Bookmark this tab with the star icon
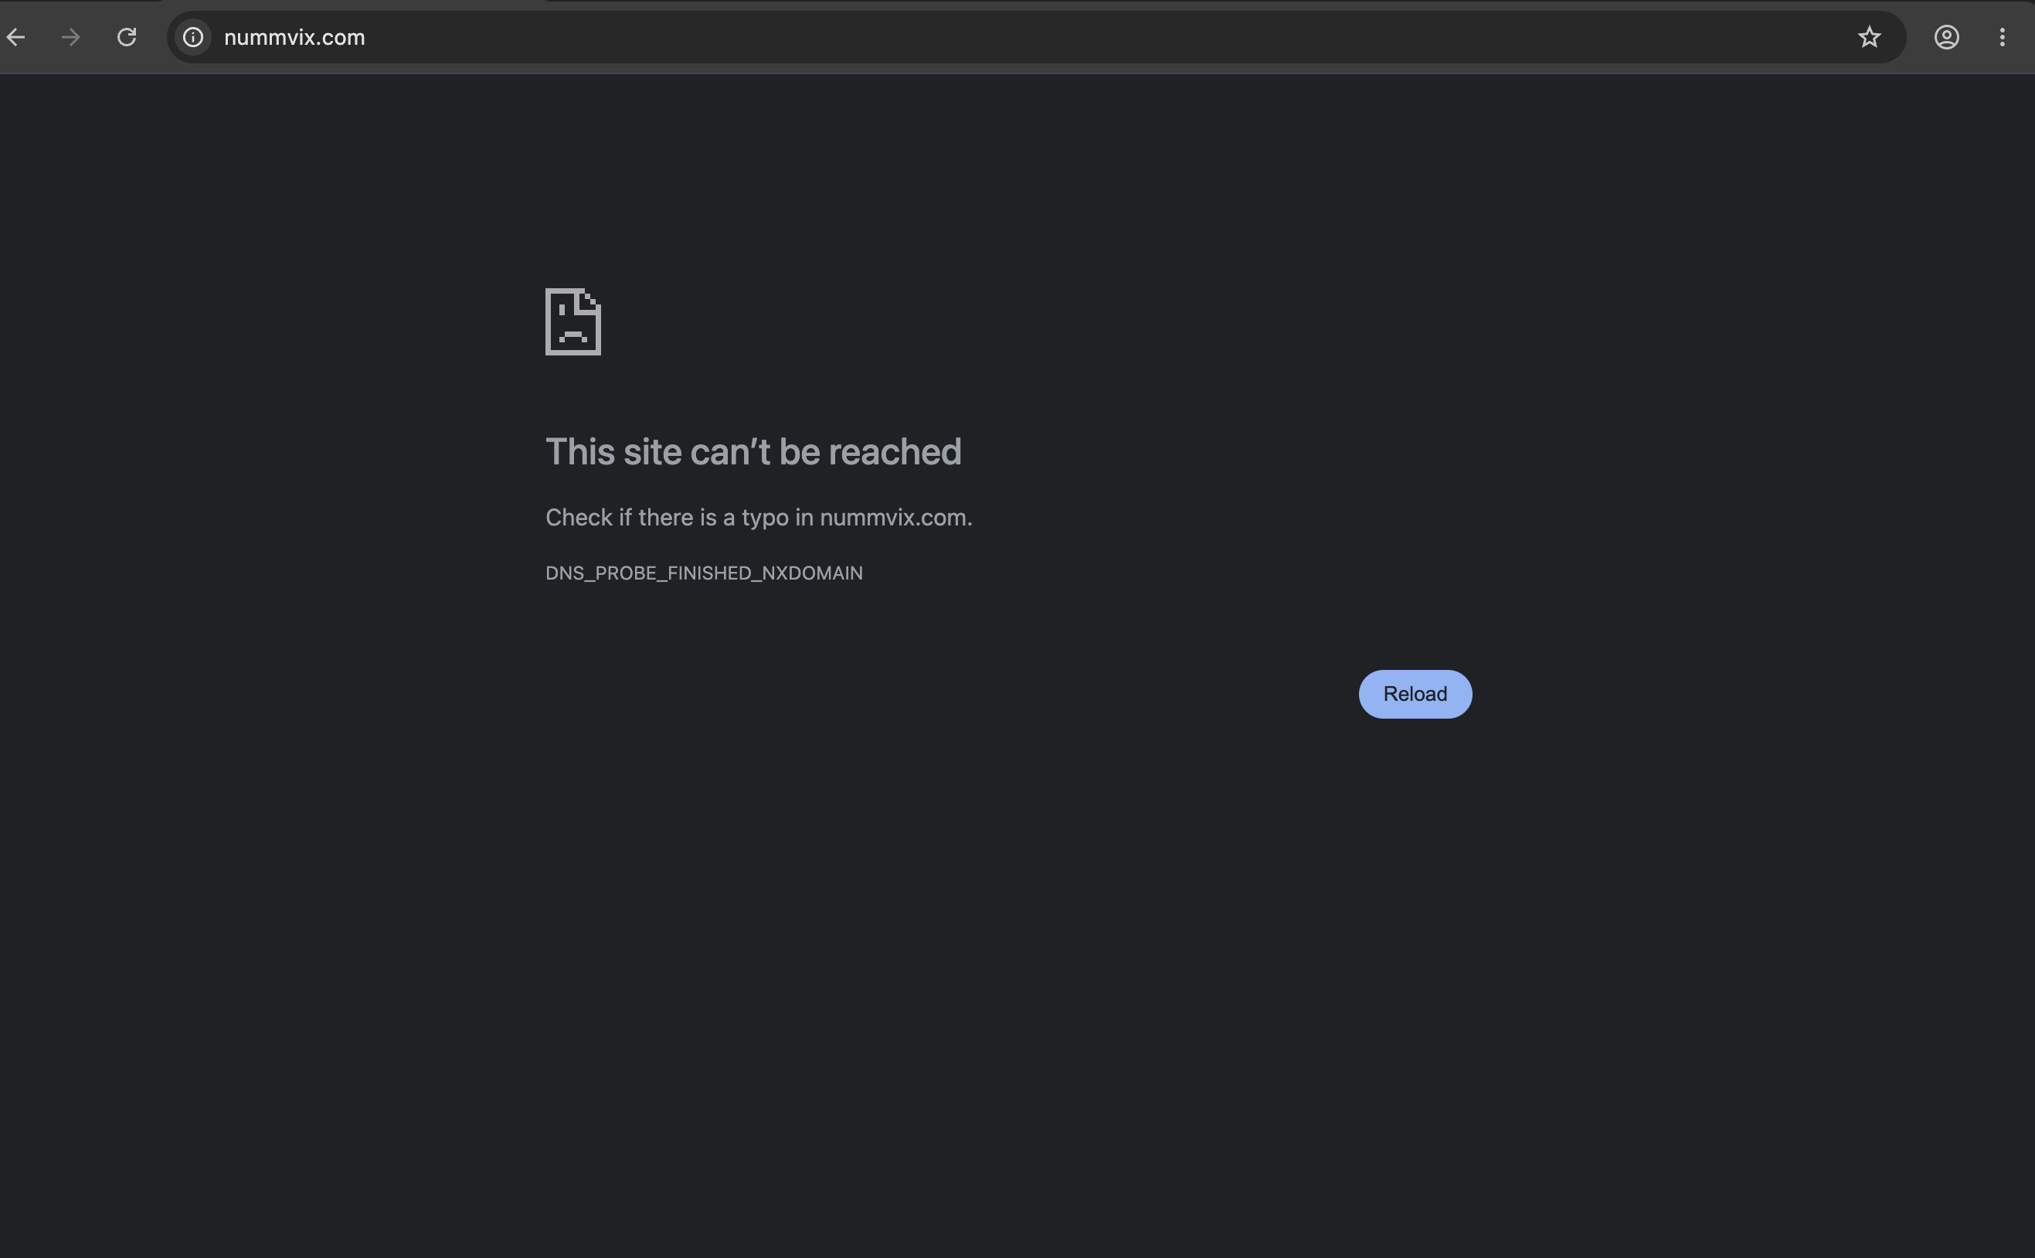The height and width of the screenshot is (1258, 2035). [x=1869, y=37]
